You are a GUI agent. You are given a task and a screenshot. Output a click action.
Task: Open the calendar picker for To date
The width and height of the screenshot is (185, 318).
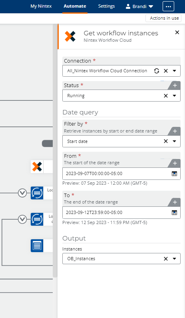click(174, 212)
